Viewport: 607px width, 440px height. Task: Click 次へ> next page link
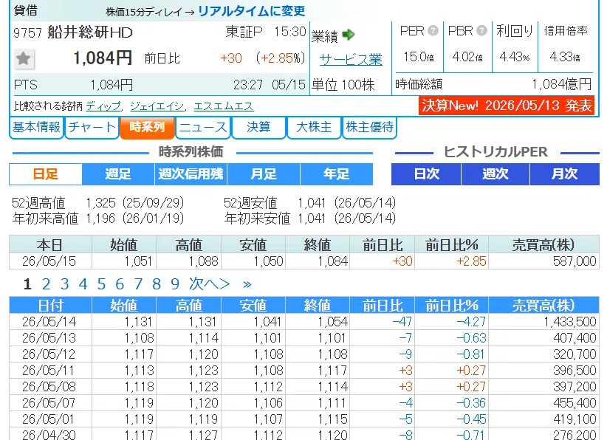coord(210,284)
